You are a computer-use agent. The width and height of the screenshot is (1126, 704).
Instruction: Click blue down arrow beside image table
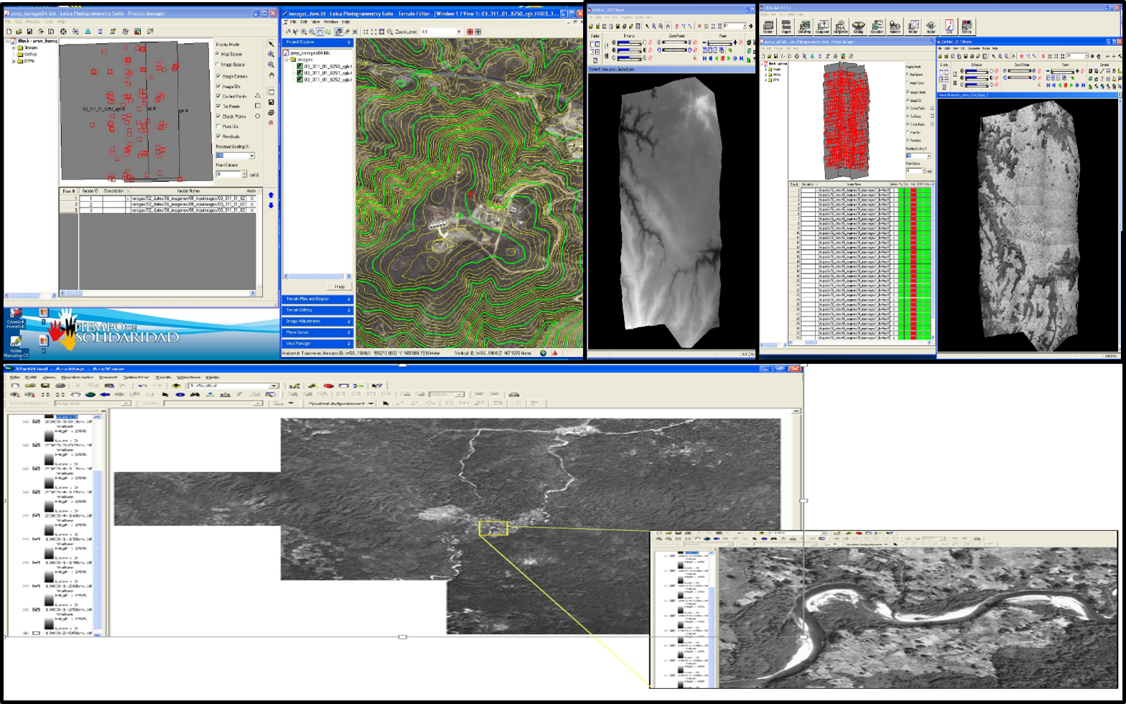pyautogui.click(x=271, y=206)
